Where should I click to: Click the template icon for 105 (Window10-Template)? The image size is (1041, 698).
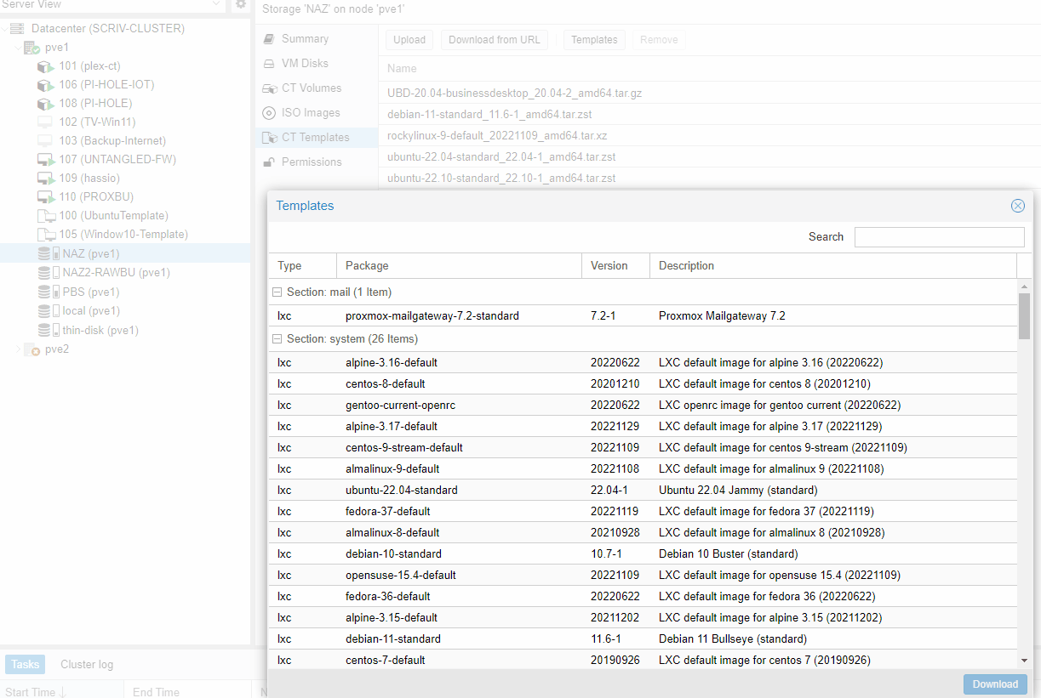click(45, 235)
